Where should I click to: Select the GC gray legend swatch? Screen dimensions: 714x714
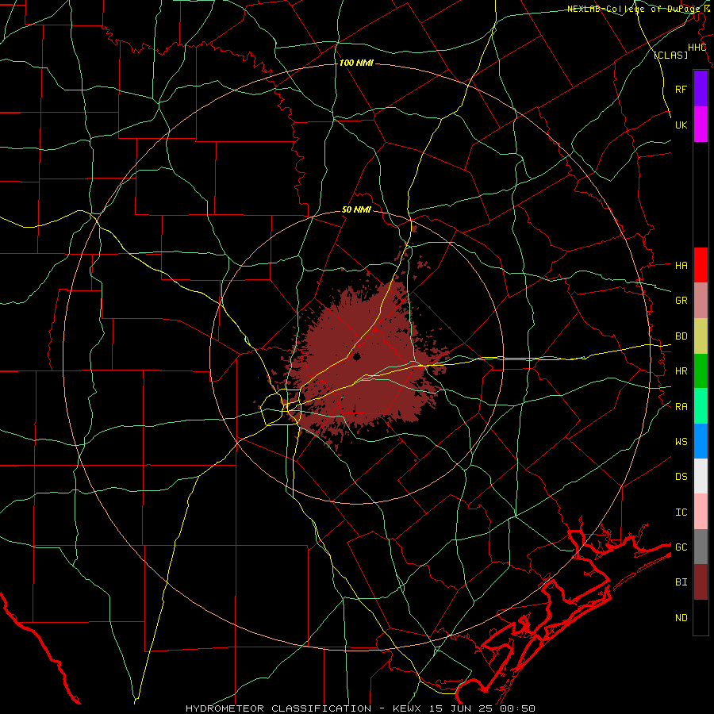(x=701, y=547)
